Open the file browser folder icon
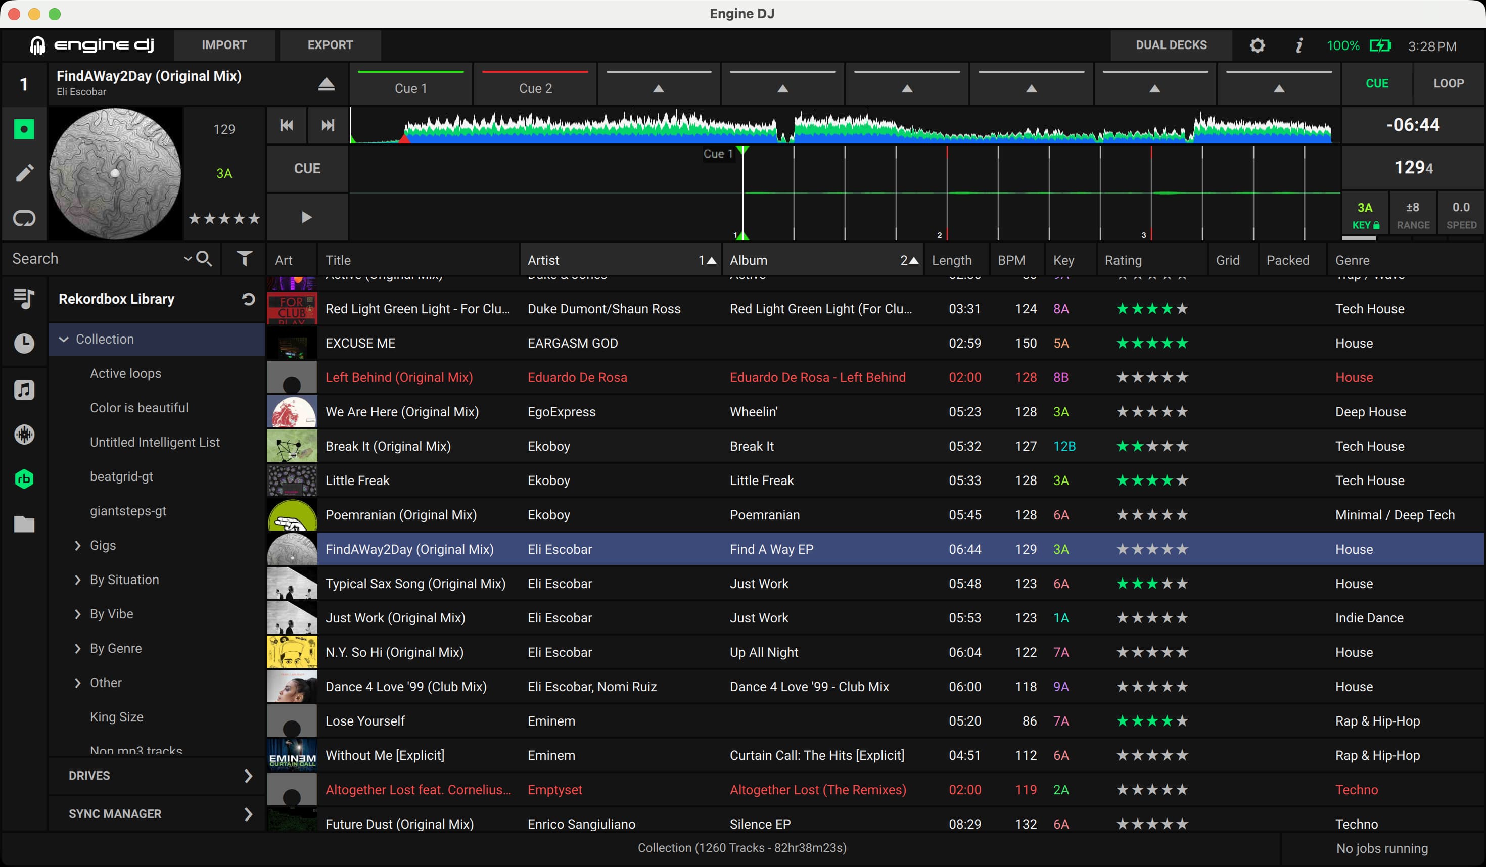Screen dimensions: 1486x867 tap(24, 524)
